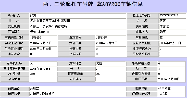187x98 pixels.
Task: Select brand model value 天虹 本田400
Action: (x=39, y=32)
